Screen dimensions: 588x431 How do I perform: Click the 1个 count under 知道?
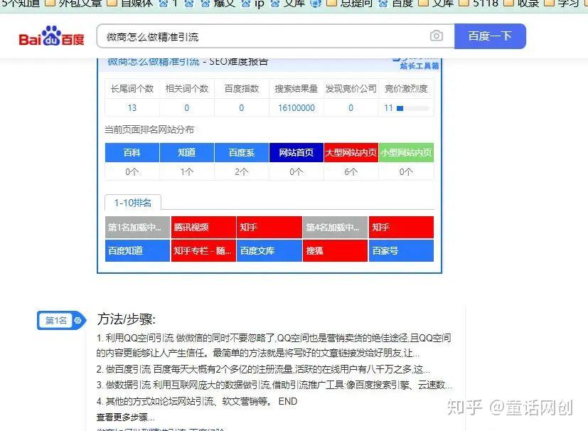click(187, 172)
